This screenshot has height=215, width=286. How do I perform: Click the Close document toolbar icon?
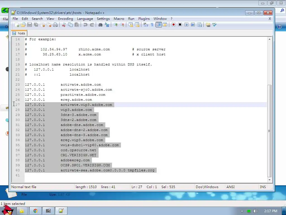tap(42, 25)
